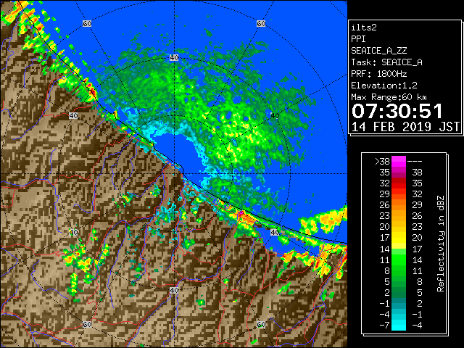
Task: Click the 'PPI' scan type text
Action: tap(358, 39)
